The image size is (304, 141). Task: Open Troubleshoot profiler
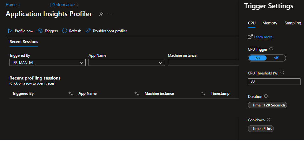(106, 31)
